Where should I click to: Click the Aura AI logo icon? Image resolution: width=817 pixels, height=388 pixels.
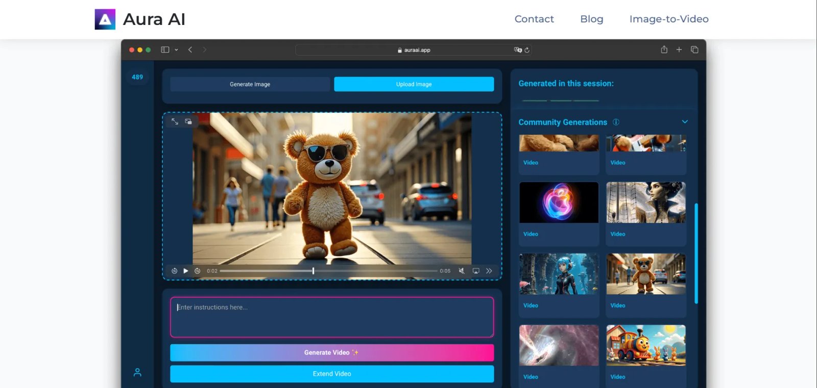(105, 19)
